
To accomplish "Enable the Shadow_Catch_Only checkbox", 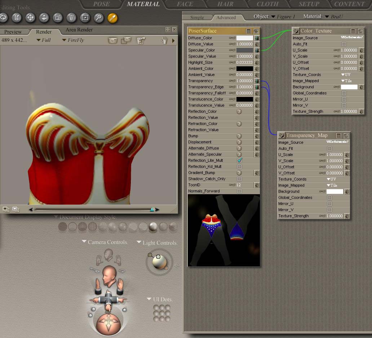I will click(239, 179).
